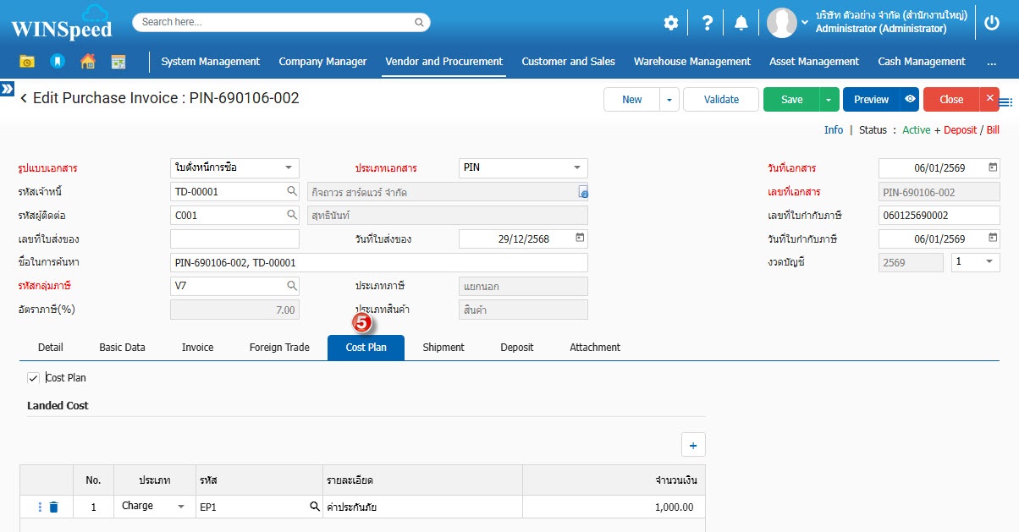
Task: Click the Validate button
Action: [721, 99]
